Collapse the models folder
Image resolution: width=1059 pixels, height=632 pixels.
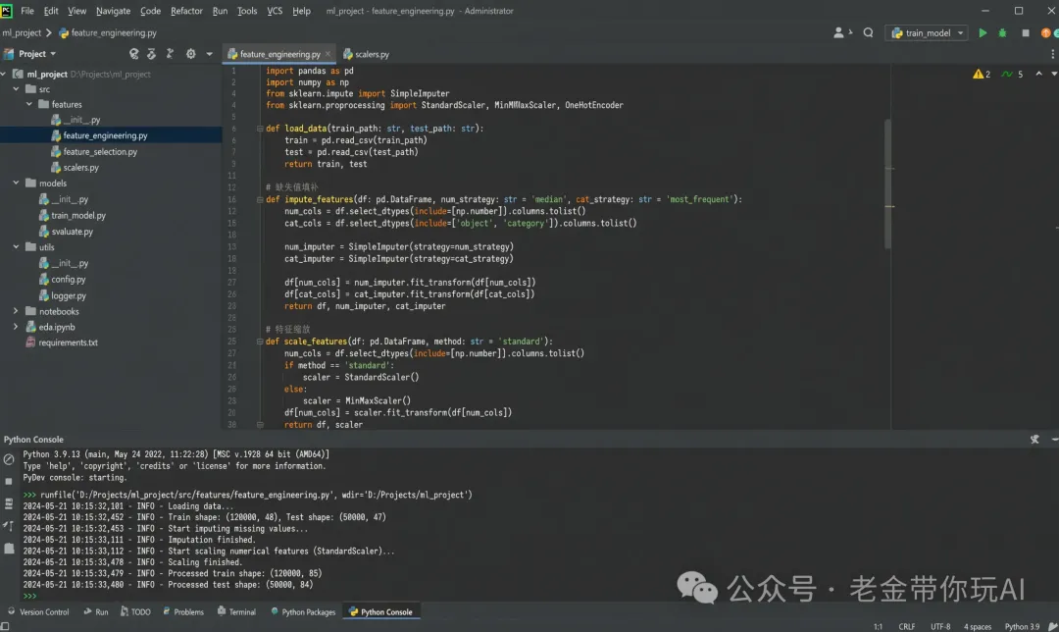click(x=16, y=183)
